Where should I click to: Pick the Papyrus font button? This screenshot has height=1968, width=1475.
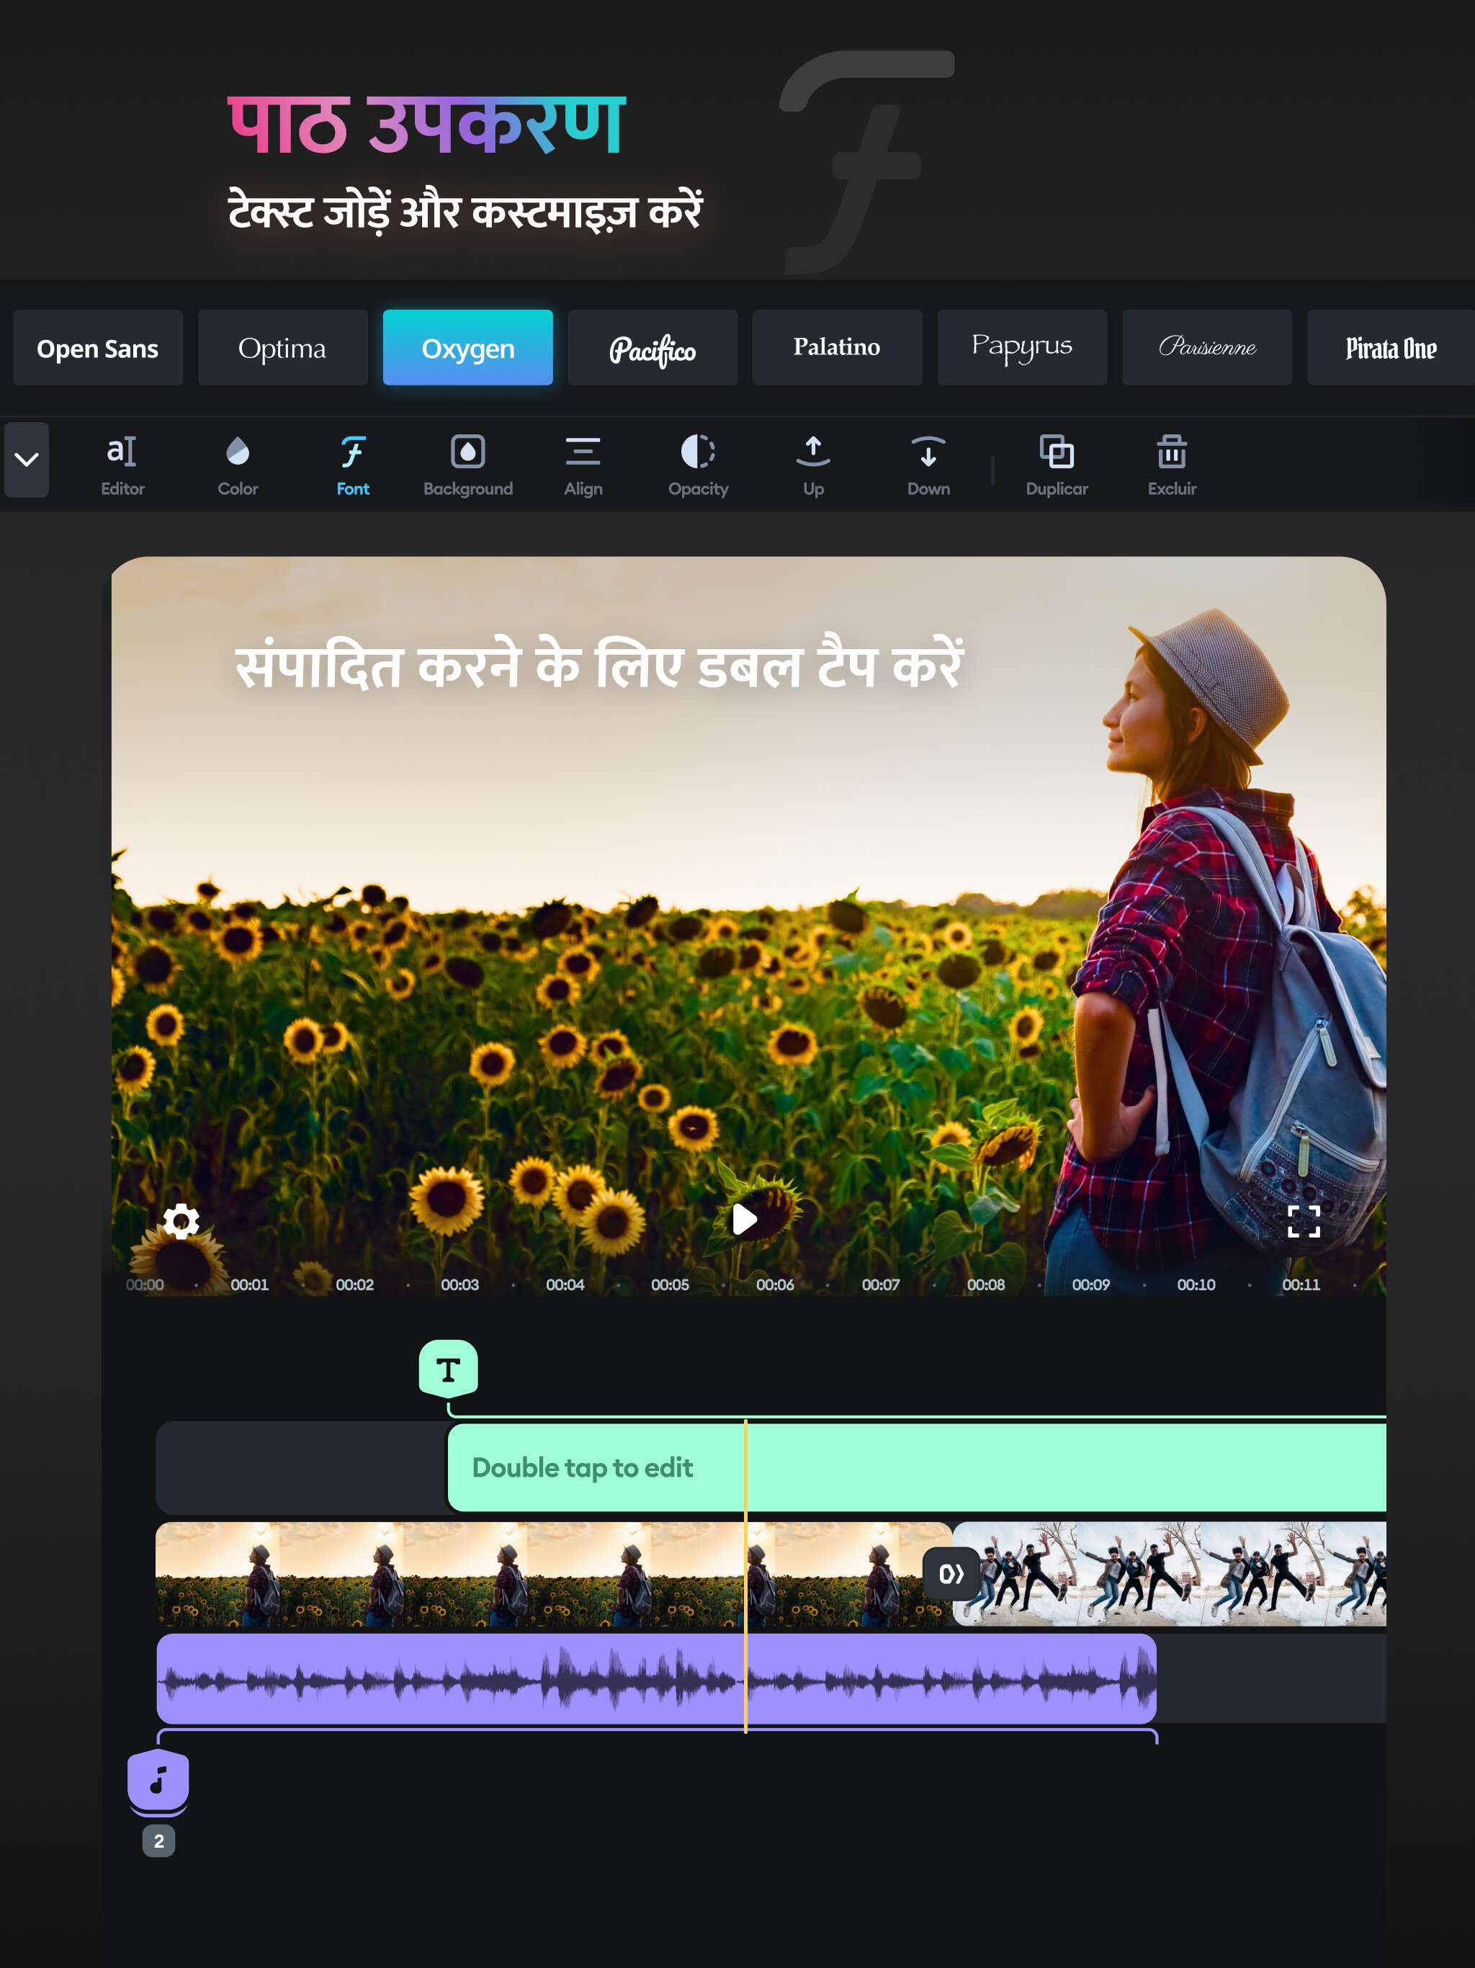(1021, 348)
